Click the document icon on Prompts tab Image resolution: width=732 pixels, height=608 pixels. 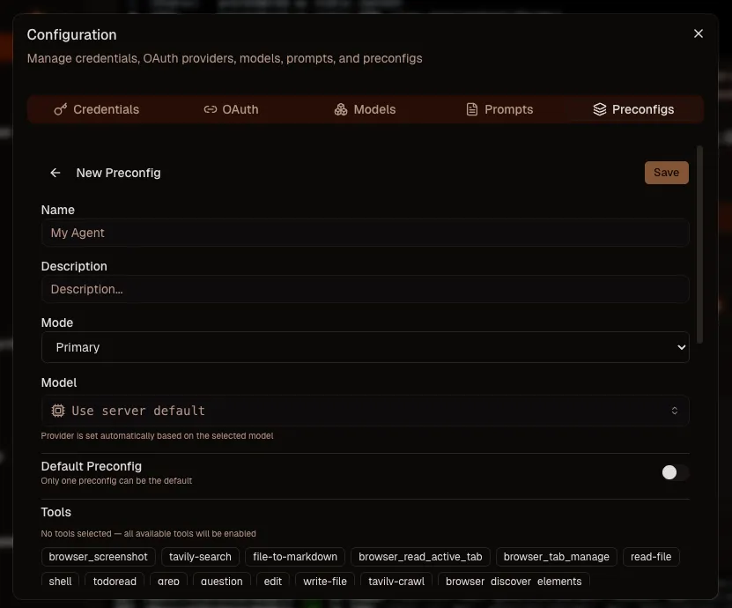472,109
